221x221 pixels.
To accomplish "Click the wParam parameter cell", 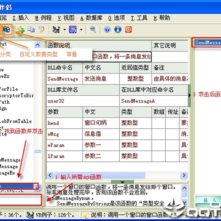I will click(x=64, y=145).
